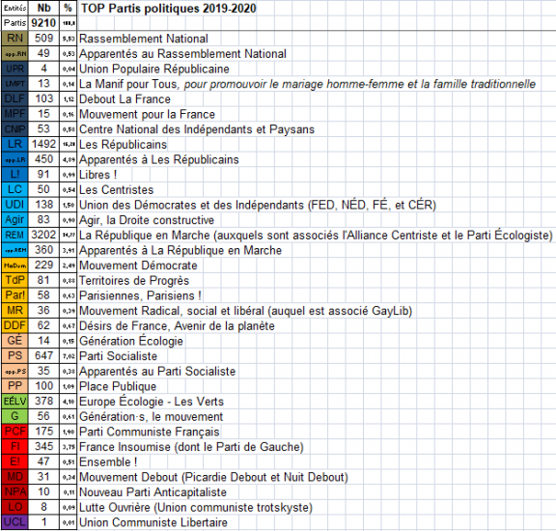Select the % column header cell

click(x=69, y=8)
